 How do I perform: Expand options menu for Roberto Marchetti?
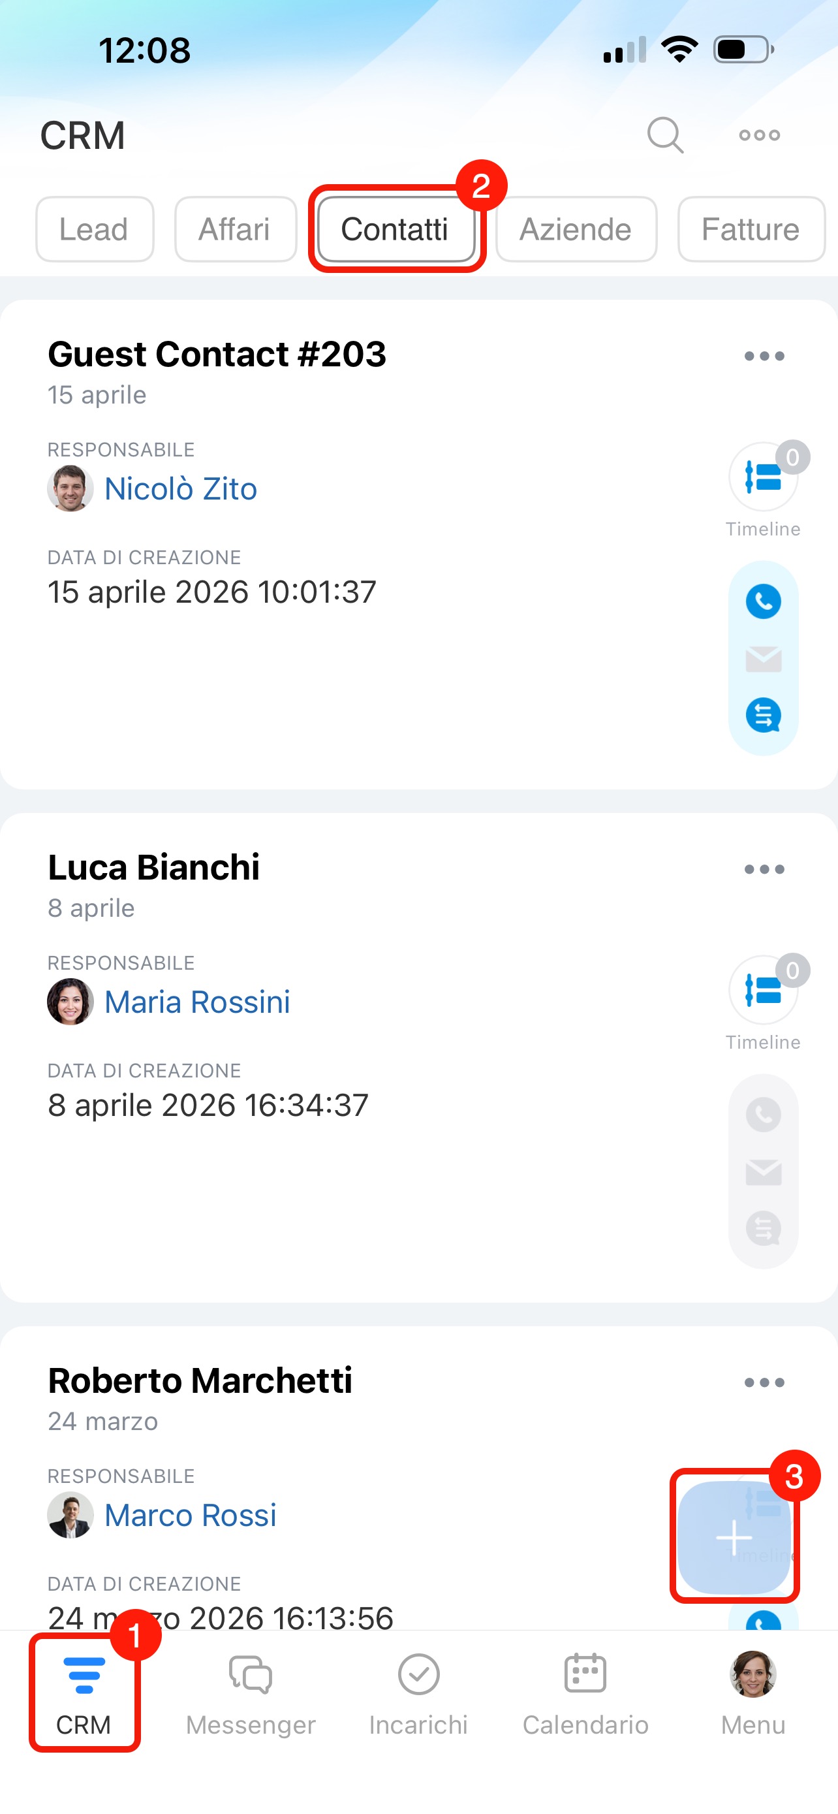tap(764, 1382)
